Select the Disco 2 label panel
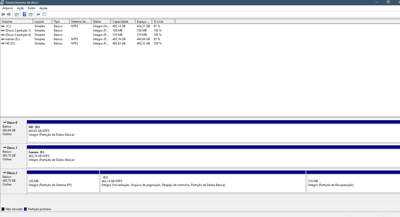Viewport: 400px width, 217px height. 13,181
